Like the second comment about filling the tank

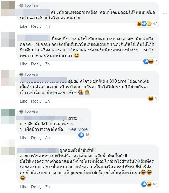24,64
